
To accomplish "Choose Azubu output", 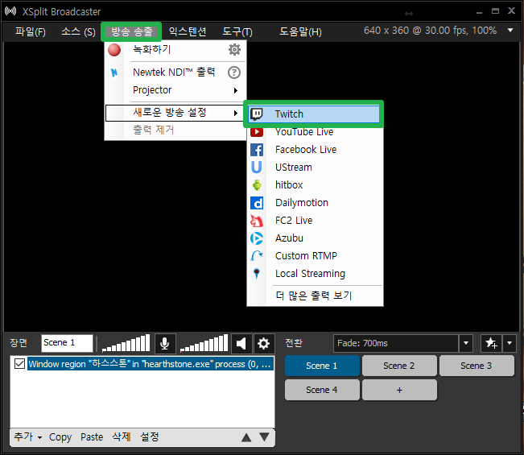I will tap(315, 238).
